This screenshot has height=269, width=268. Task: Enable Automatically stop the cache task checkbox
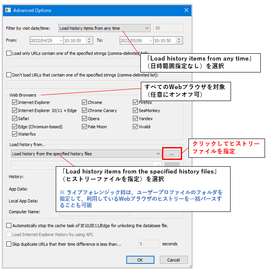pyautogui.click(x=9, y=226)
